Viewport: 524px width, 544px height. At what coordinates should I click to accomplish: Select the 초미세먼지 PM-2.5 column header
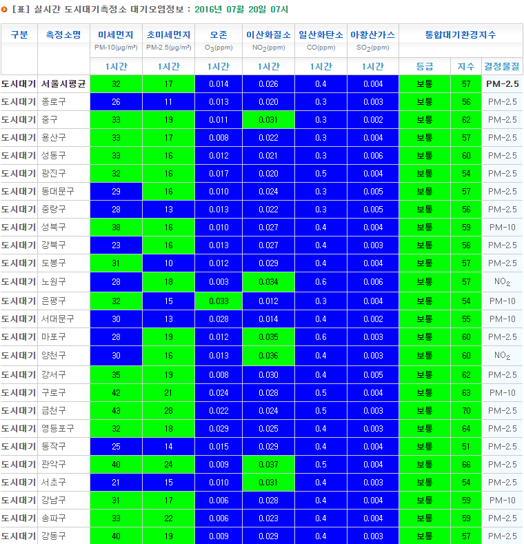pyautogui.click(x=168, y=41)
